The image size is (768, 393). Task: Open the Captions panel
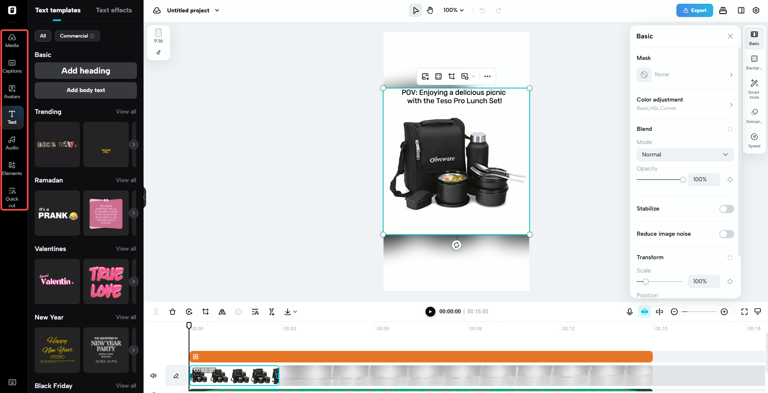(x=12, y=66)
